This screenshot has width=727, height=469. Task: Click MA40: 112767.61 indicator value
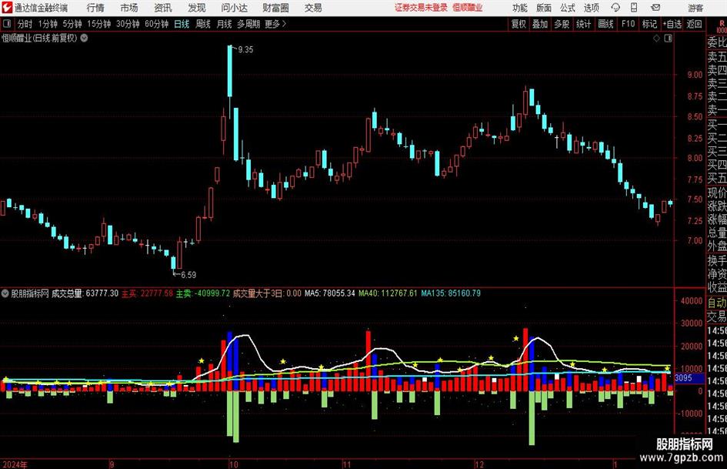388,293
